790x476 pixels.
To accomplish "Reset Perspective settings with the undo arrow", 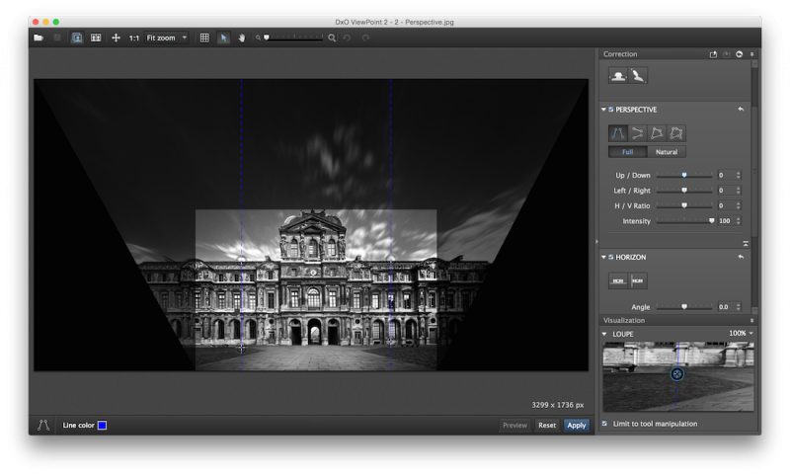I will [x=741, y=110].
